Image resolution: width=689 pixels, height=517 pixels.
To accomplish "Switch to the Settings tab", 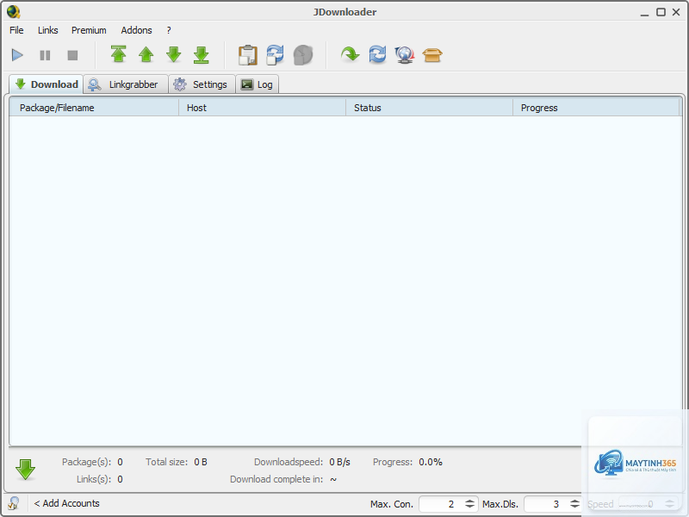I will (x=202, y=84).
